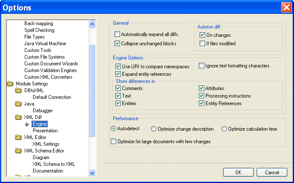Click the arrow icon beside Engine
Image resolution: width=294 pixels, height=183 pixels.
pyautogui.click(x=27, y=124)
